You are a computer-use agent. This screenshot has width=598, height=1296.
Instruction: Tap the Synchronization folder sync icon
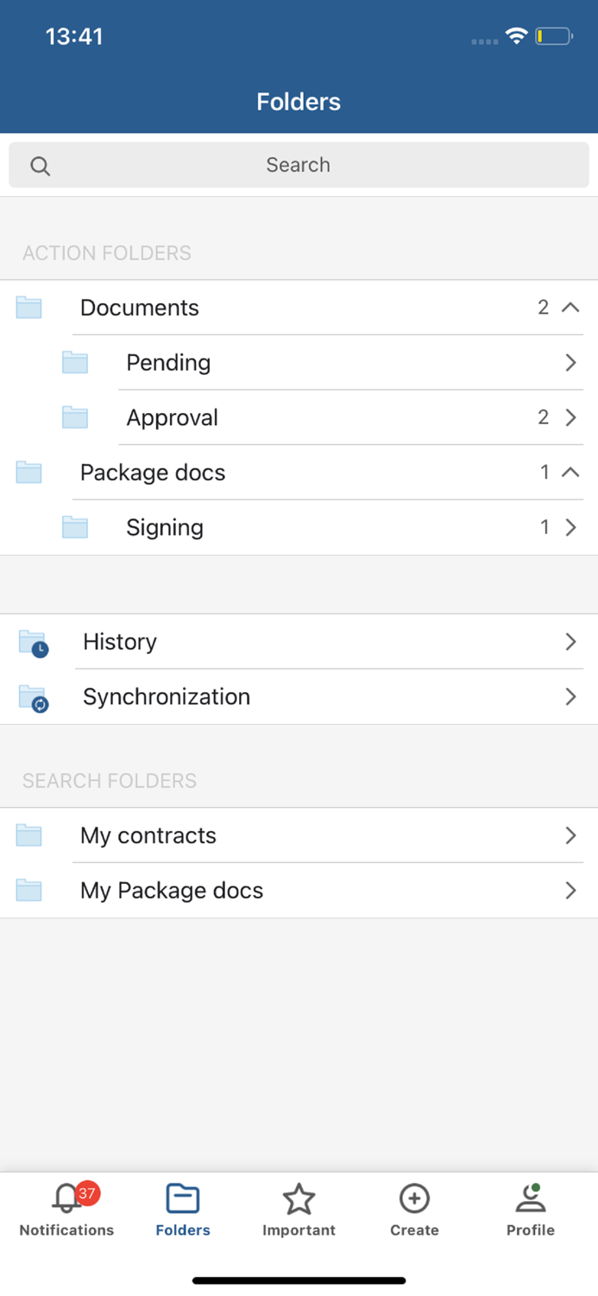pos(33,698)
